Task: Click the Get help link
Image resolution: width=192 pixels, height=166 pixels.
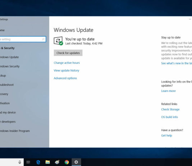Action: point(166,135)
